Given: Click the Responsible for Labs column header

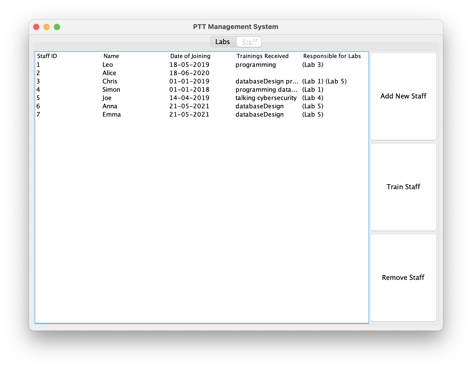Looking at the screenshot, I should (332, 56).
